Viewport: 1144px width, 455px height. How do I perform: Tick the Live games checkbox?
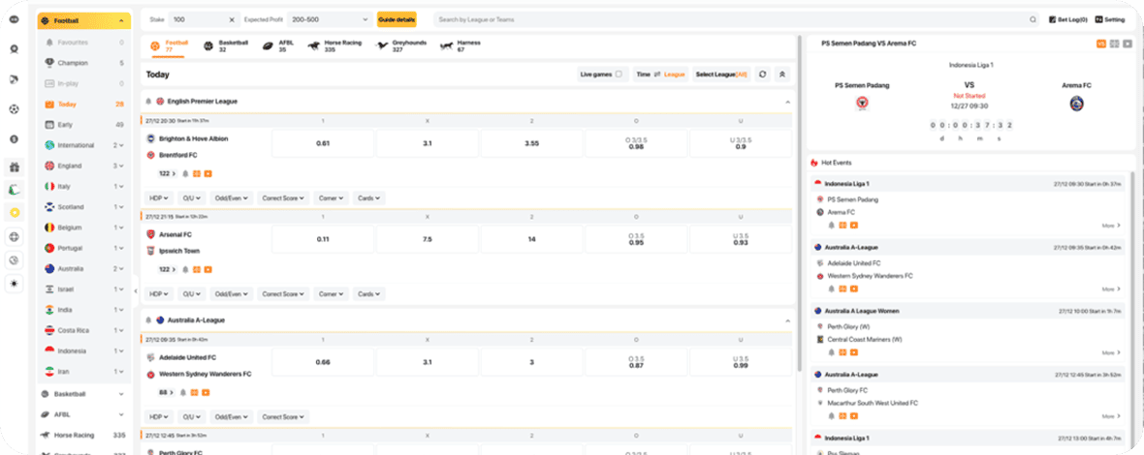click(x=619, y=75)
